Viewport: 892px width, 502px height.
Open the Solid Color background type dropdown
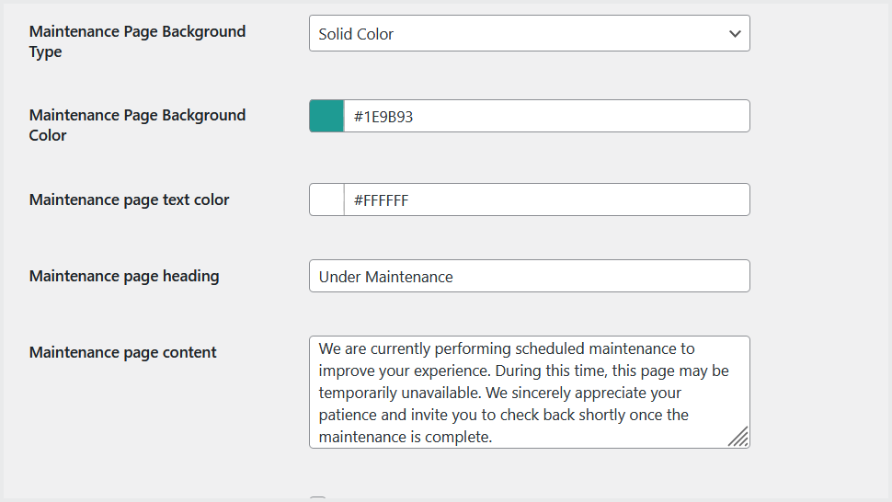pos(515,34)
